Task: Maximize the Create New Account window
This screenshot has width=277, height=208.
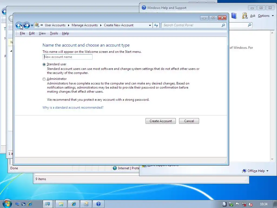Action: [213, 18]
